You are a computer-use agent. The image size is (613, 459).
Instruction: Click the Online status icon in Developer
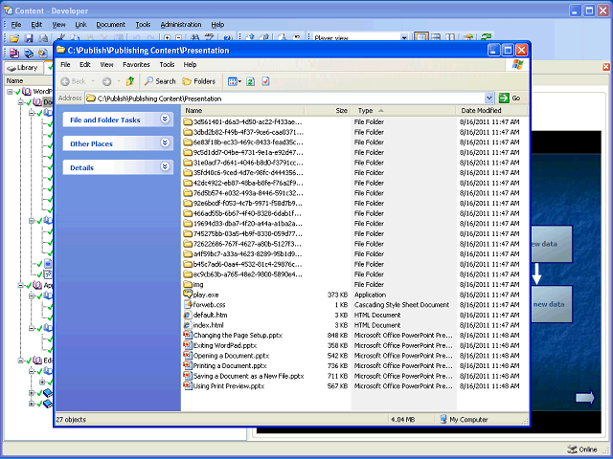(x=572, y=449)
